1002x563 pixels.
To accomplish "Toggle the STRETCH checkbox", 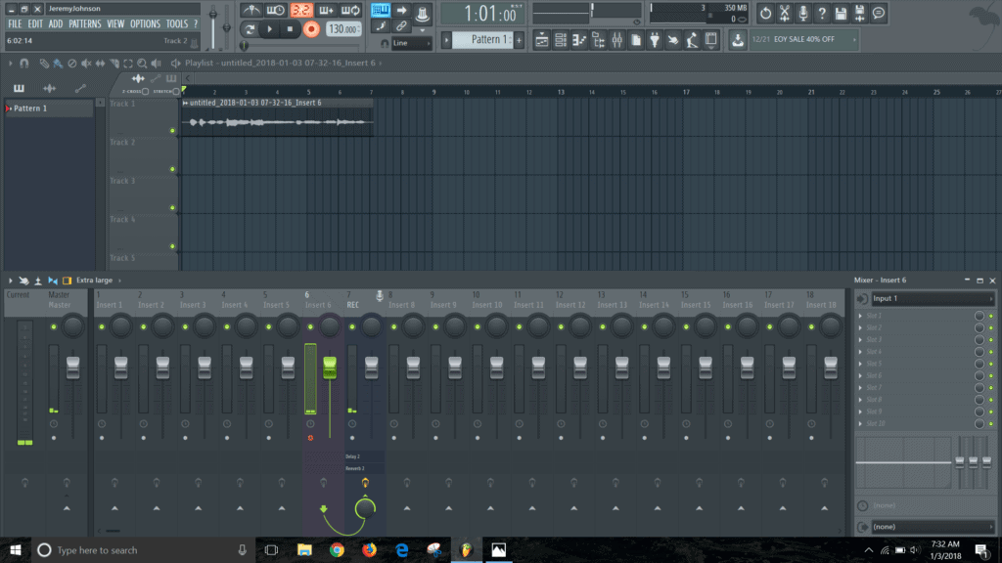I will [175, 92].
